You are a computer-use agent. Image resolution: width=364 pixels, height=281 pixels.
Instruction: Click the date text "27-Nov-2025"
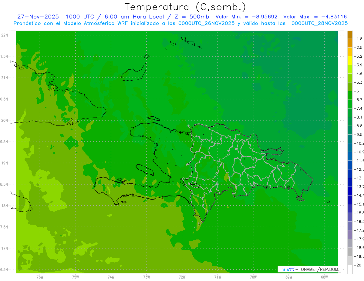pos(38,17)
